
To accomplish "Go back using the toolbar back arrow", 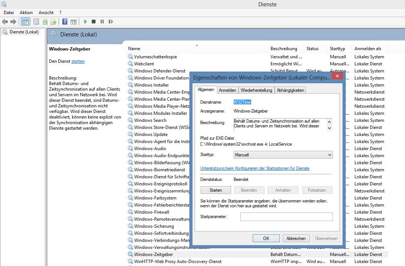I will [5, 22].
